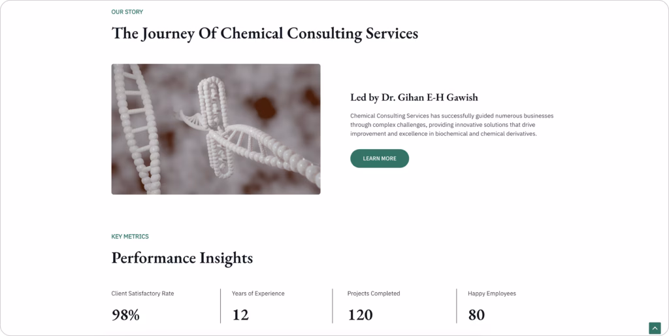
Task: Click the Happy Employees label
Action: tap(491, 294)
